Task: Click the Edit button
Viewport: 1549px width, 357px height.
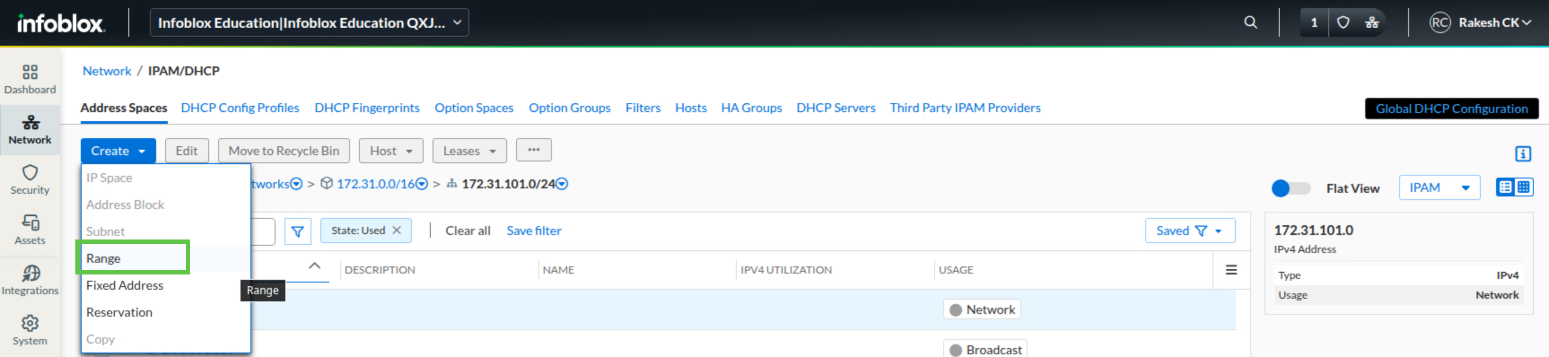Action: click(x=186, y=151)
